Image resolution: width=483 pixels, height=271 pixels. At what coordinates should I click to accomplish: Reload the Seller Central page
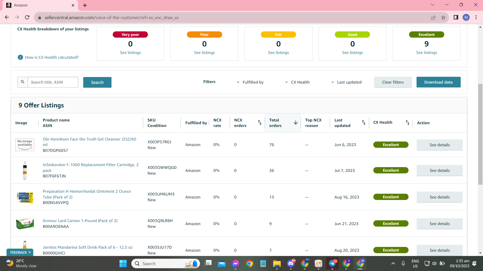point(27,17)
